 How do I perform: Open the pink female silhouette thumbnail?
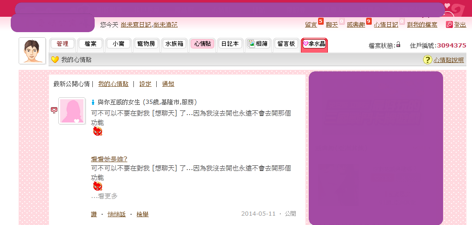coord(72,111)
